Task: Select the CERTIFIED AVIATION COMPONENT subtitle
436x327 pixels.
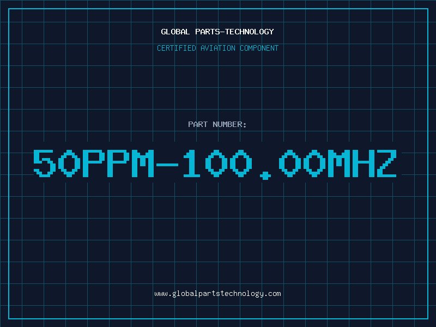Action: point(217,48)
